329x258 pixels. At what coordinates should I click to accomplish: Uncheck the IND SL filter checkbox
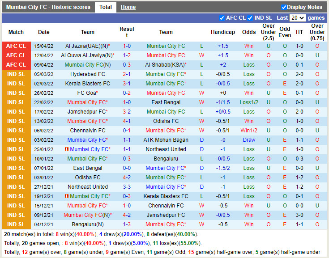[x=250, y=18]
